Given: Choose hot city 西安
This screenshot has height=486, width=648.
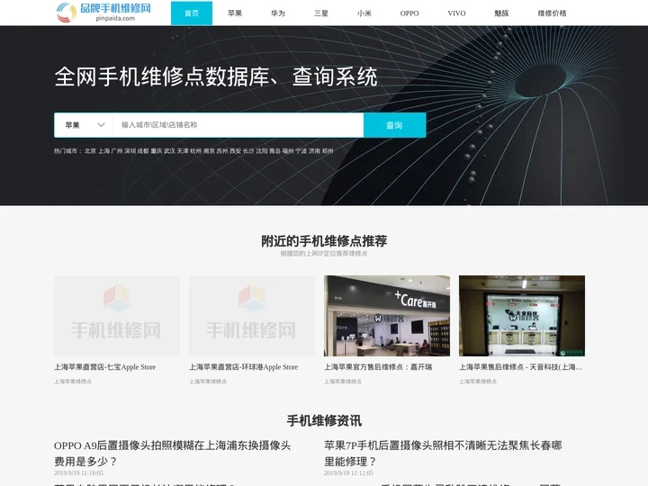Looking at the screenshot, I should pos(235,151).
